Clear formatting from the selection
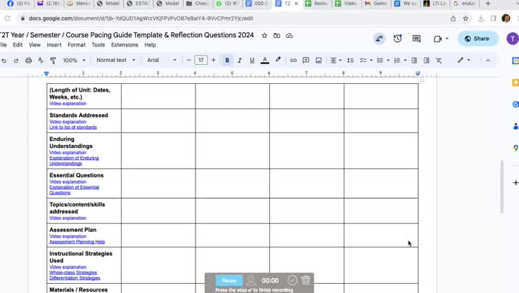The height and width of the screenshot is (293, 519). (x=439, y=61)
